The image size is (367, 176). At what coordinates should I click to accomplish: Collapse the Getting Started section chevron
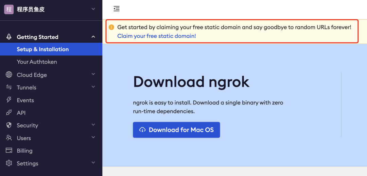(93, 37)
